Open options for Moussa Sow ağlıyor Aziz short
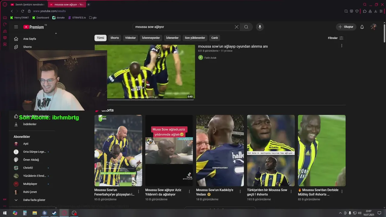This screenshot has height=217, width=386. 189,191
